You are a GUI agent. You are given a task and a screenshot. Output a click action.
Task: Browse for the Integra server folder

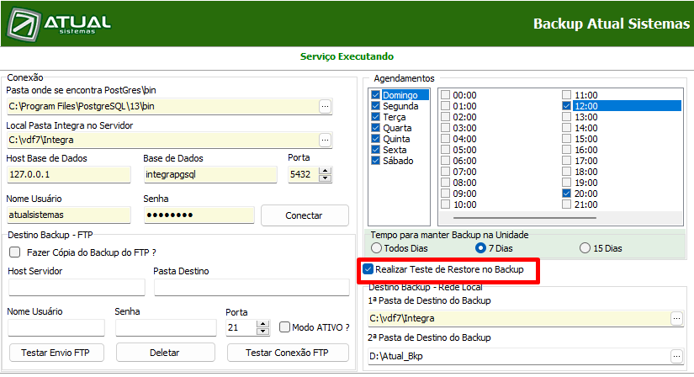pyautogui.click(x=325, y=140)
